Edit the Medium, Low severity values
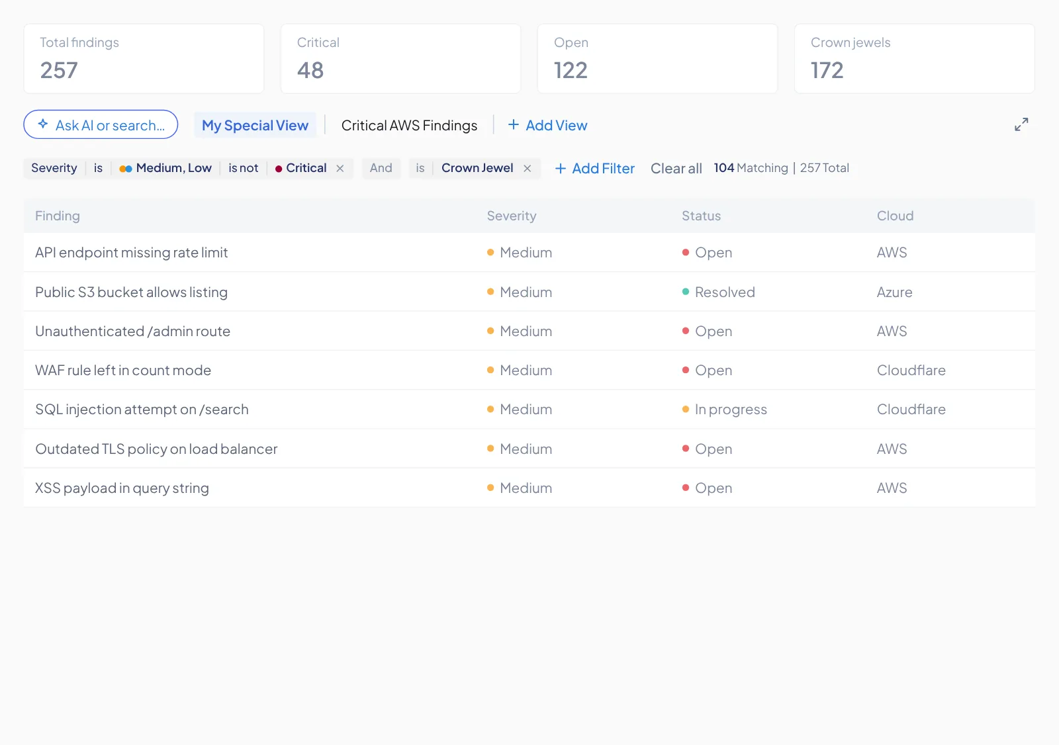This screenshot has width=1059, height=745. 165,168
